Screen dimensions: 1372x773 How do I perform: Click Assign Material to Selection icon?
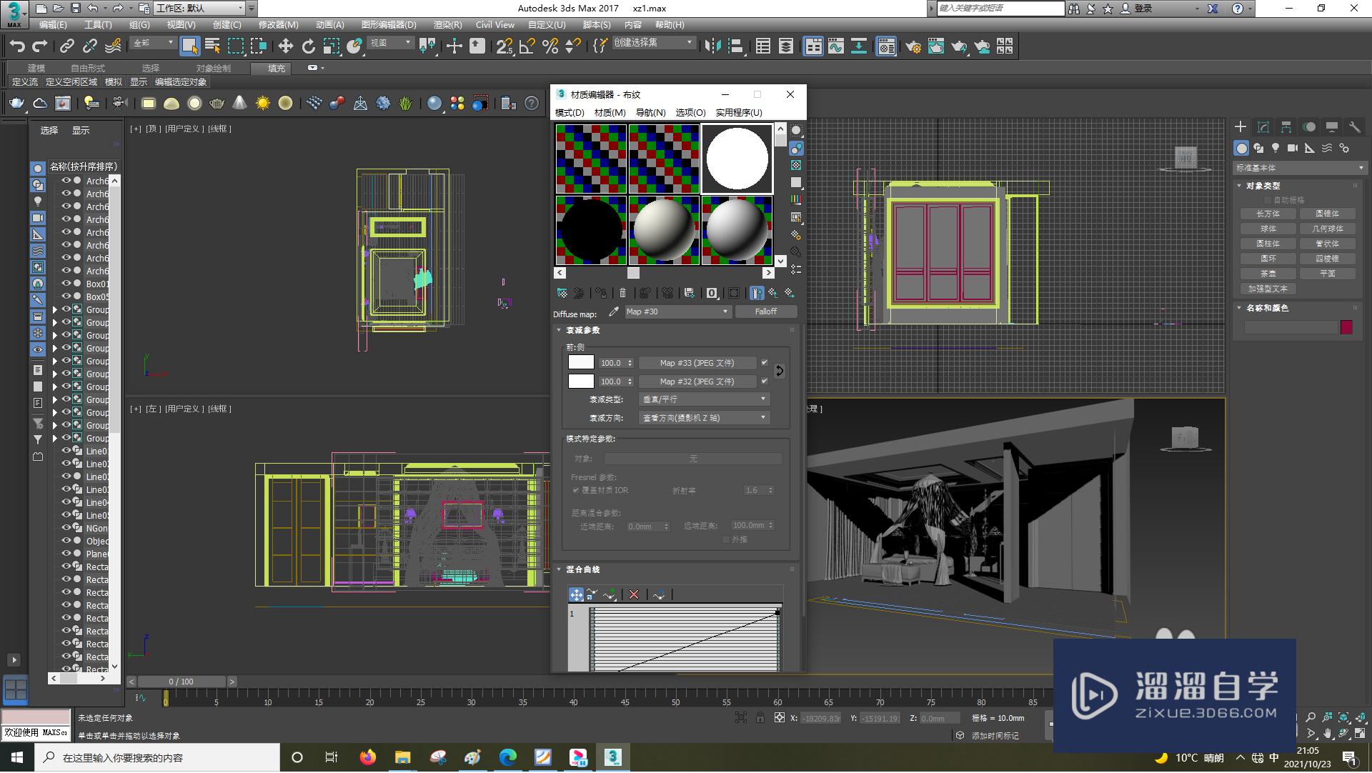(x=601, y=293)
